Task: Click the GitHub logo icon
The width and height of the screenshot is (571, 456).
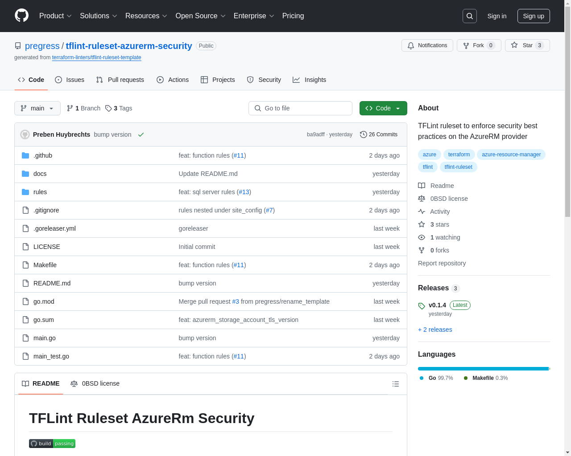Action: (22, 16)
